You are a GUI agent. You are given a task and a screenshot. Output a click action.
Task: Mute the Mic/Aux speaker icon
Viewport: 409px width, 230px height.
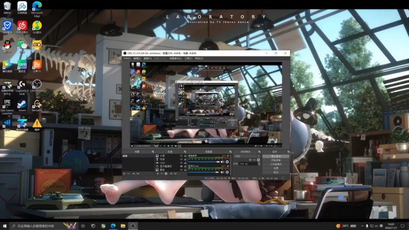click(222, 172)
